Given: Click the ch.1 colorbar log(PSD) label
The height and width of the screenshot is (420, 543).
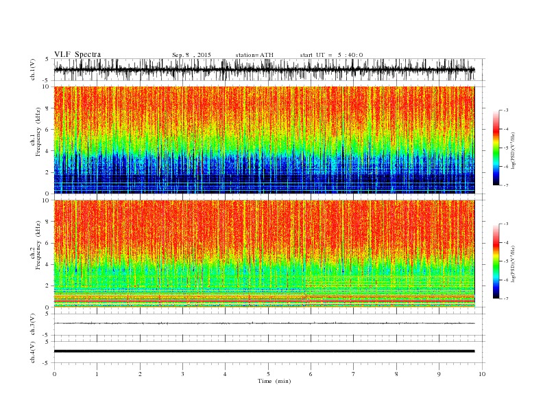Looking at the screenshot, I should pos(514,151).
